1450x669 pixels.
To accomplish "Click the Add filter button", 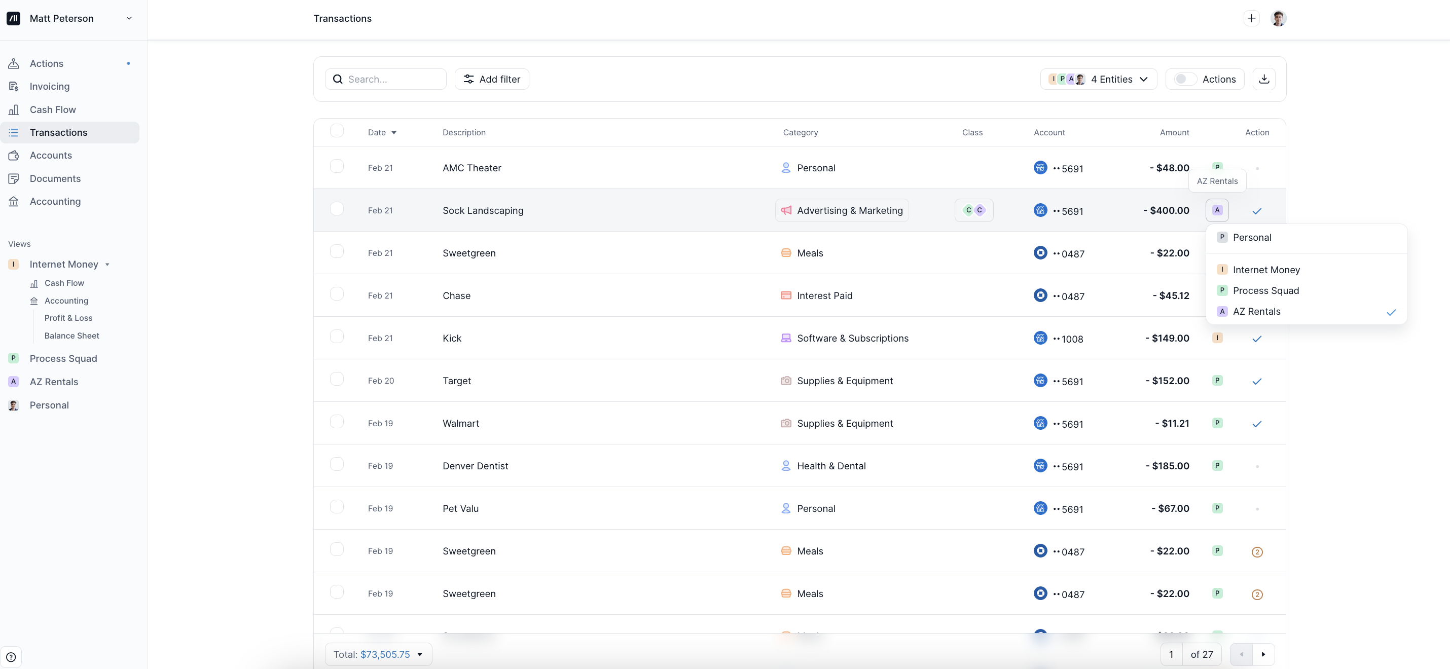I will click(x=491, y=80).
